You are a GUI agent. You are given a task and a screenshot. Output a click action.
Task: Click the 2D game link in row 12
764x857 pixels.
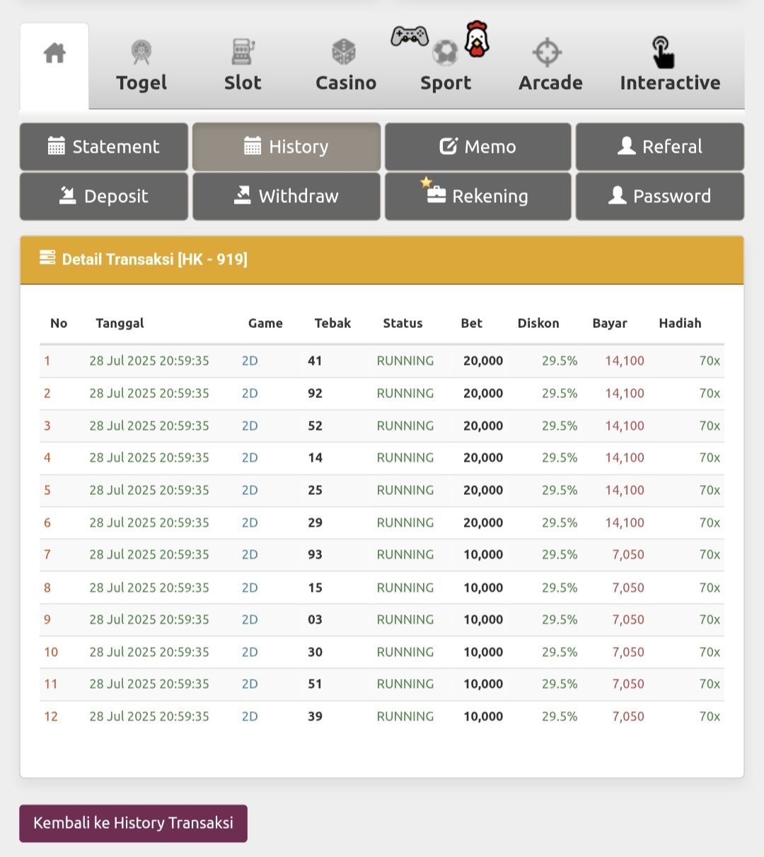pos(250,716)
